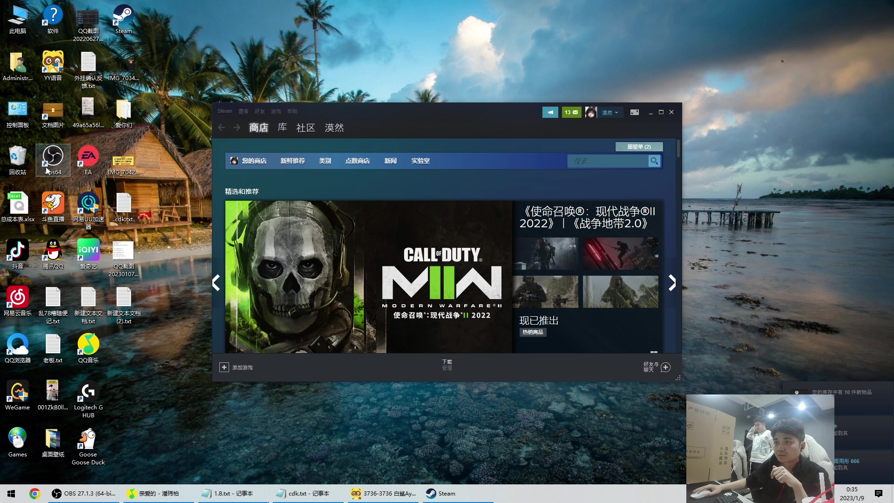Viewport: 894px width, 503px height.
Task: Click the 0:35 2023/1/9 taskbar clock
Action: (852, 494)
